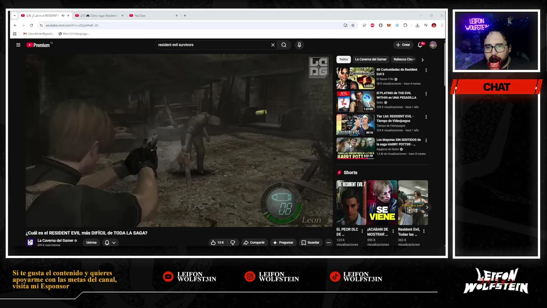Like the video with 13 K thumbs-up

point(217,243)
